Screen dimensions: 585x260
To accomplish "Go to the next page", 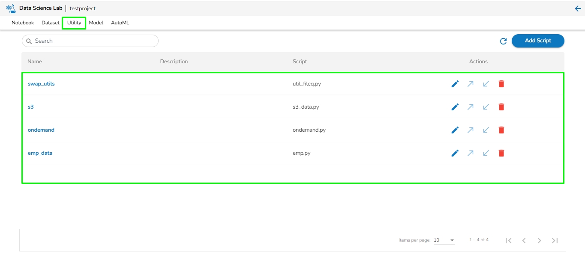I will 539,240.
